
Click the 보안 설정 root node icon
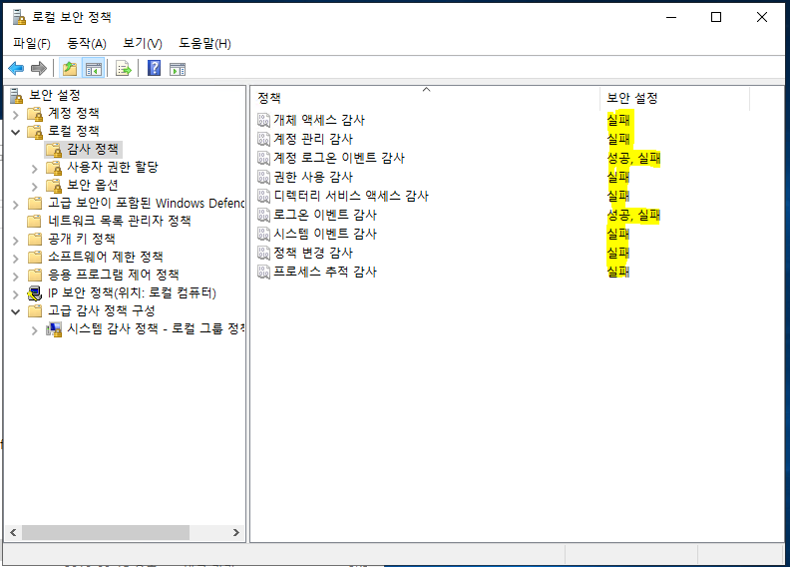click(17, 95)
